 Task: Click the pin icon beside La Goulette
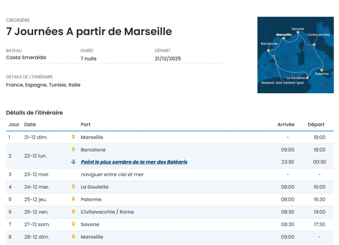[73, 187]
